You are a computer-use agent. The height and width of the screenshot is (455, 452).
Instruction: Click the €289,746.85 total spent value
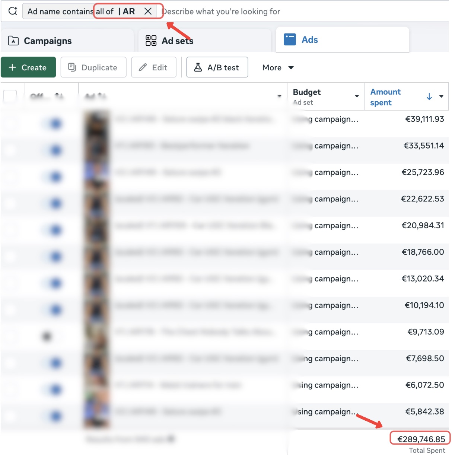(421, 439)
